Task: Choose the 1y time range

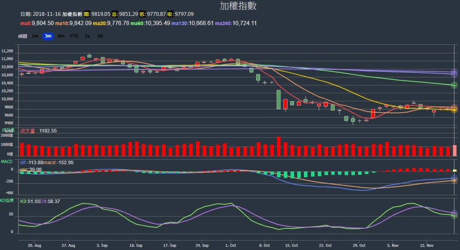Action: pyautogui.click(x=87, y=36)
